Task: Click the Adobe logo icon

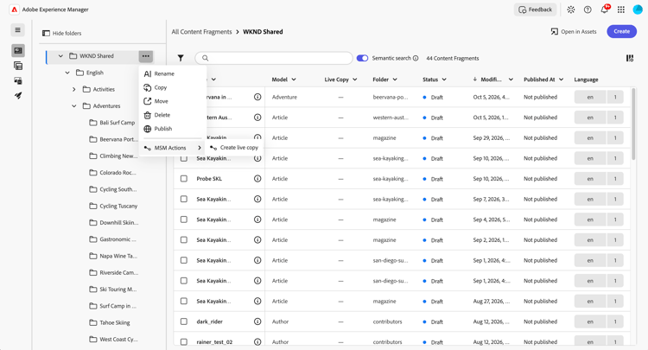Action: tap(14, 10)
